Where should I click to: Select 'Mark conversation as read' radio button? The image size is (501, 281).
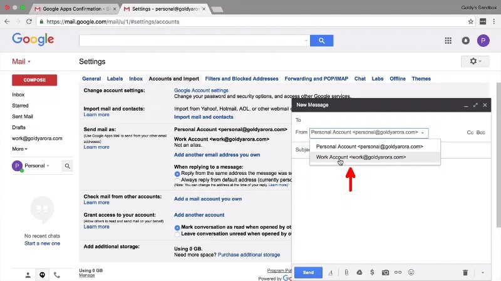177,227
